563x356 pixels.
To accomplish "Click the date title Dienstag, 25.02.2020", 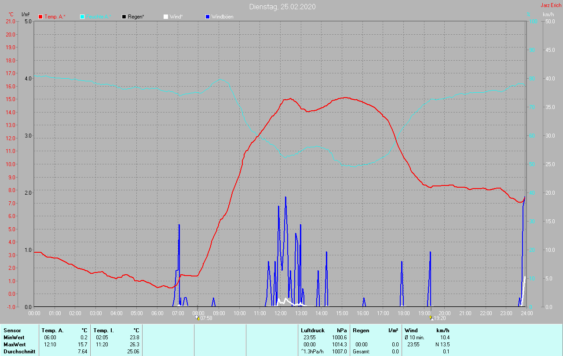I will tap(282, 7).
